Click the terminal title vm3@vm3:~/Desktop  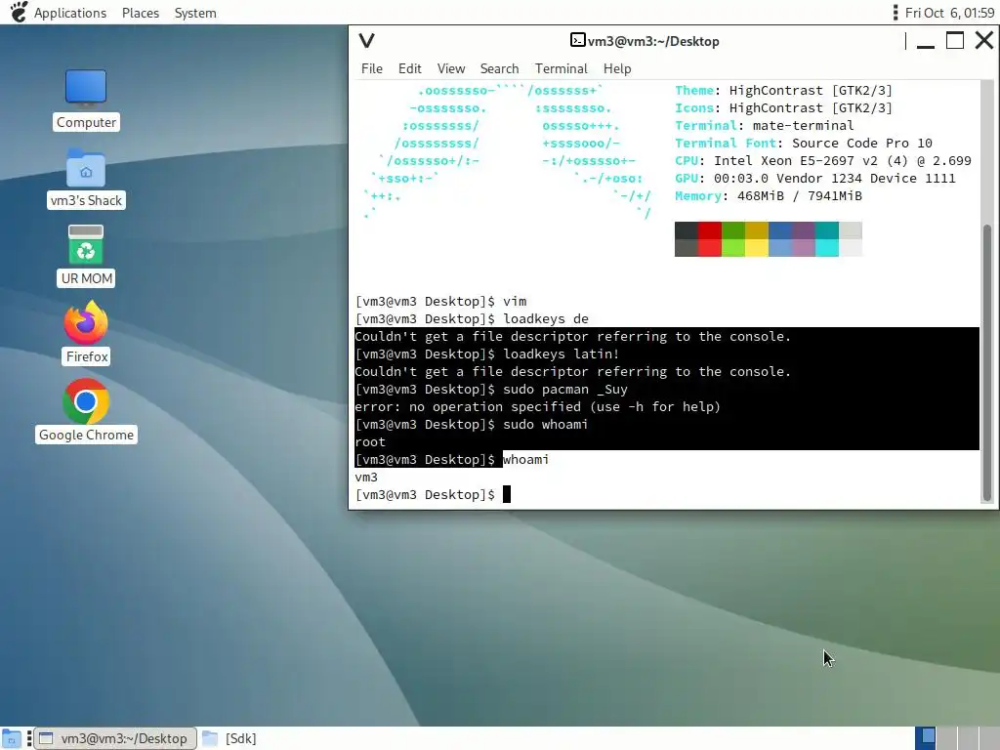pos(653,41)
